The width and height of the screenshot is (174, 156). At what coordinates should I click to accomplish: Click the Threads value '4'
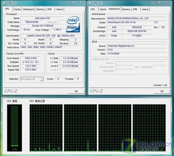[78, 79]
